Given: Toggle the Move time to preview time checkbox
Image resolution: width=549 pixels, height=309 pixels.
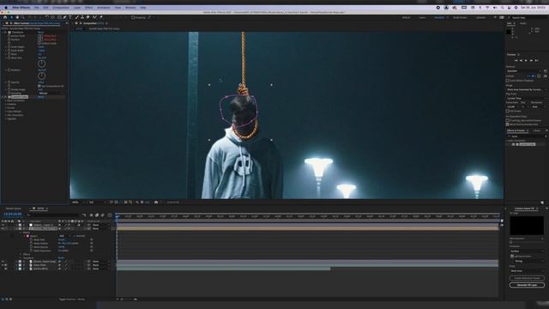Looking at the screenshot, I should pos(507,124).
